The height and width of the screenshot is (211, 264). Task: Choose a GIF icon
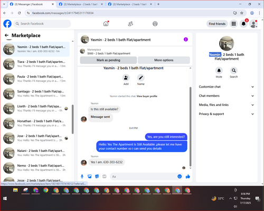coord(105,176)
